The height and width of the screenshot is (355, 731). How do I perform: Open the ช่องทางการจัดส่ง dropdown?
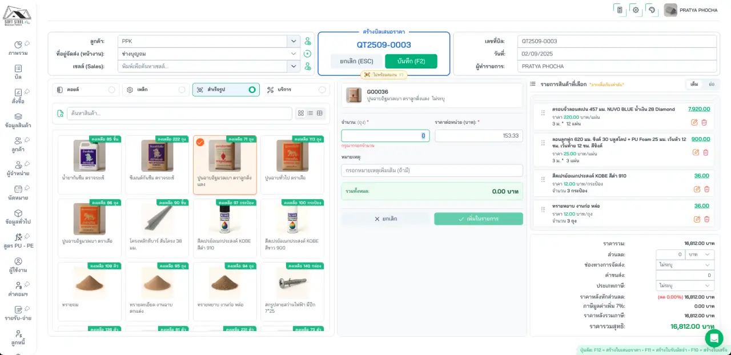point(685,265)
